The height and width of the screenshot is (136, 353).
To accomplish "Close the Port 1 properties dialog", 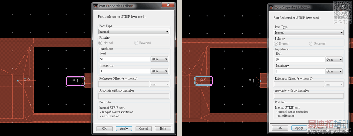I will [168, 5].
